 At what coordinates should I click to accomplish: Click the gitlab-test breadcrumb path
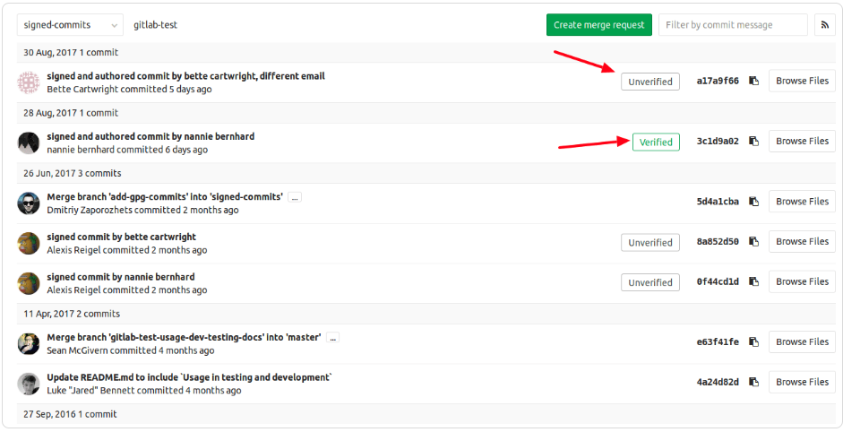point(156,25)
